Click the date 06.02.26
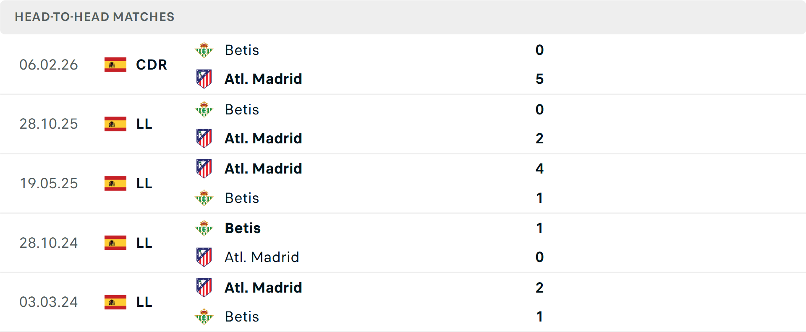 pos(49,65)
